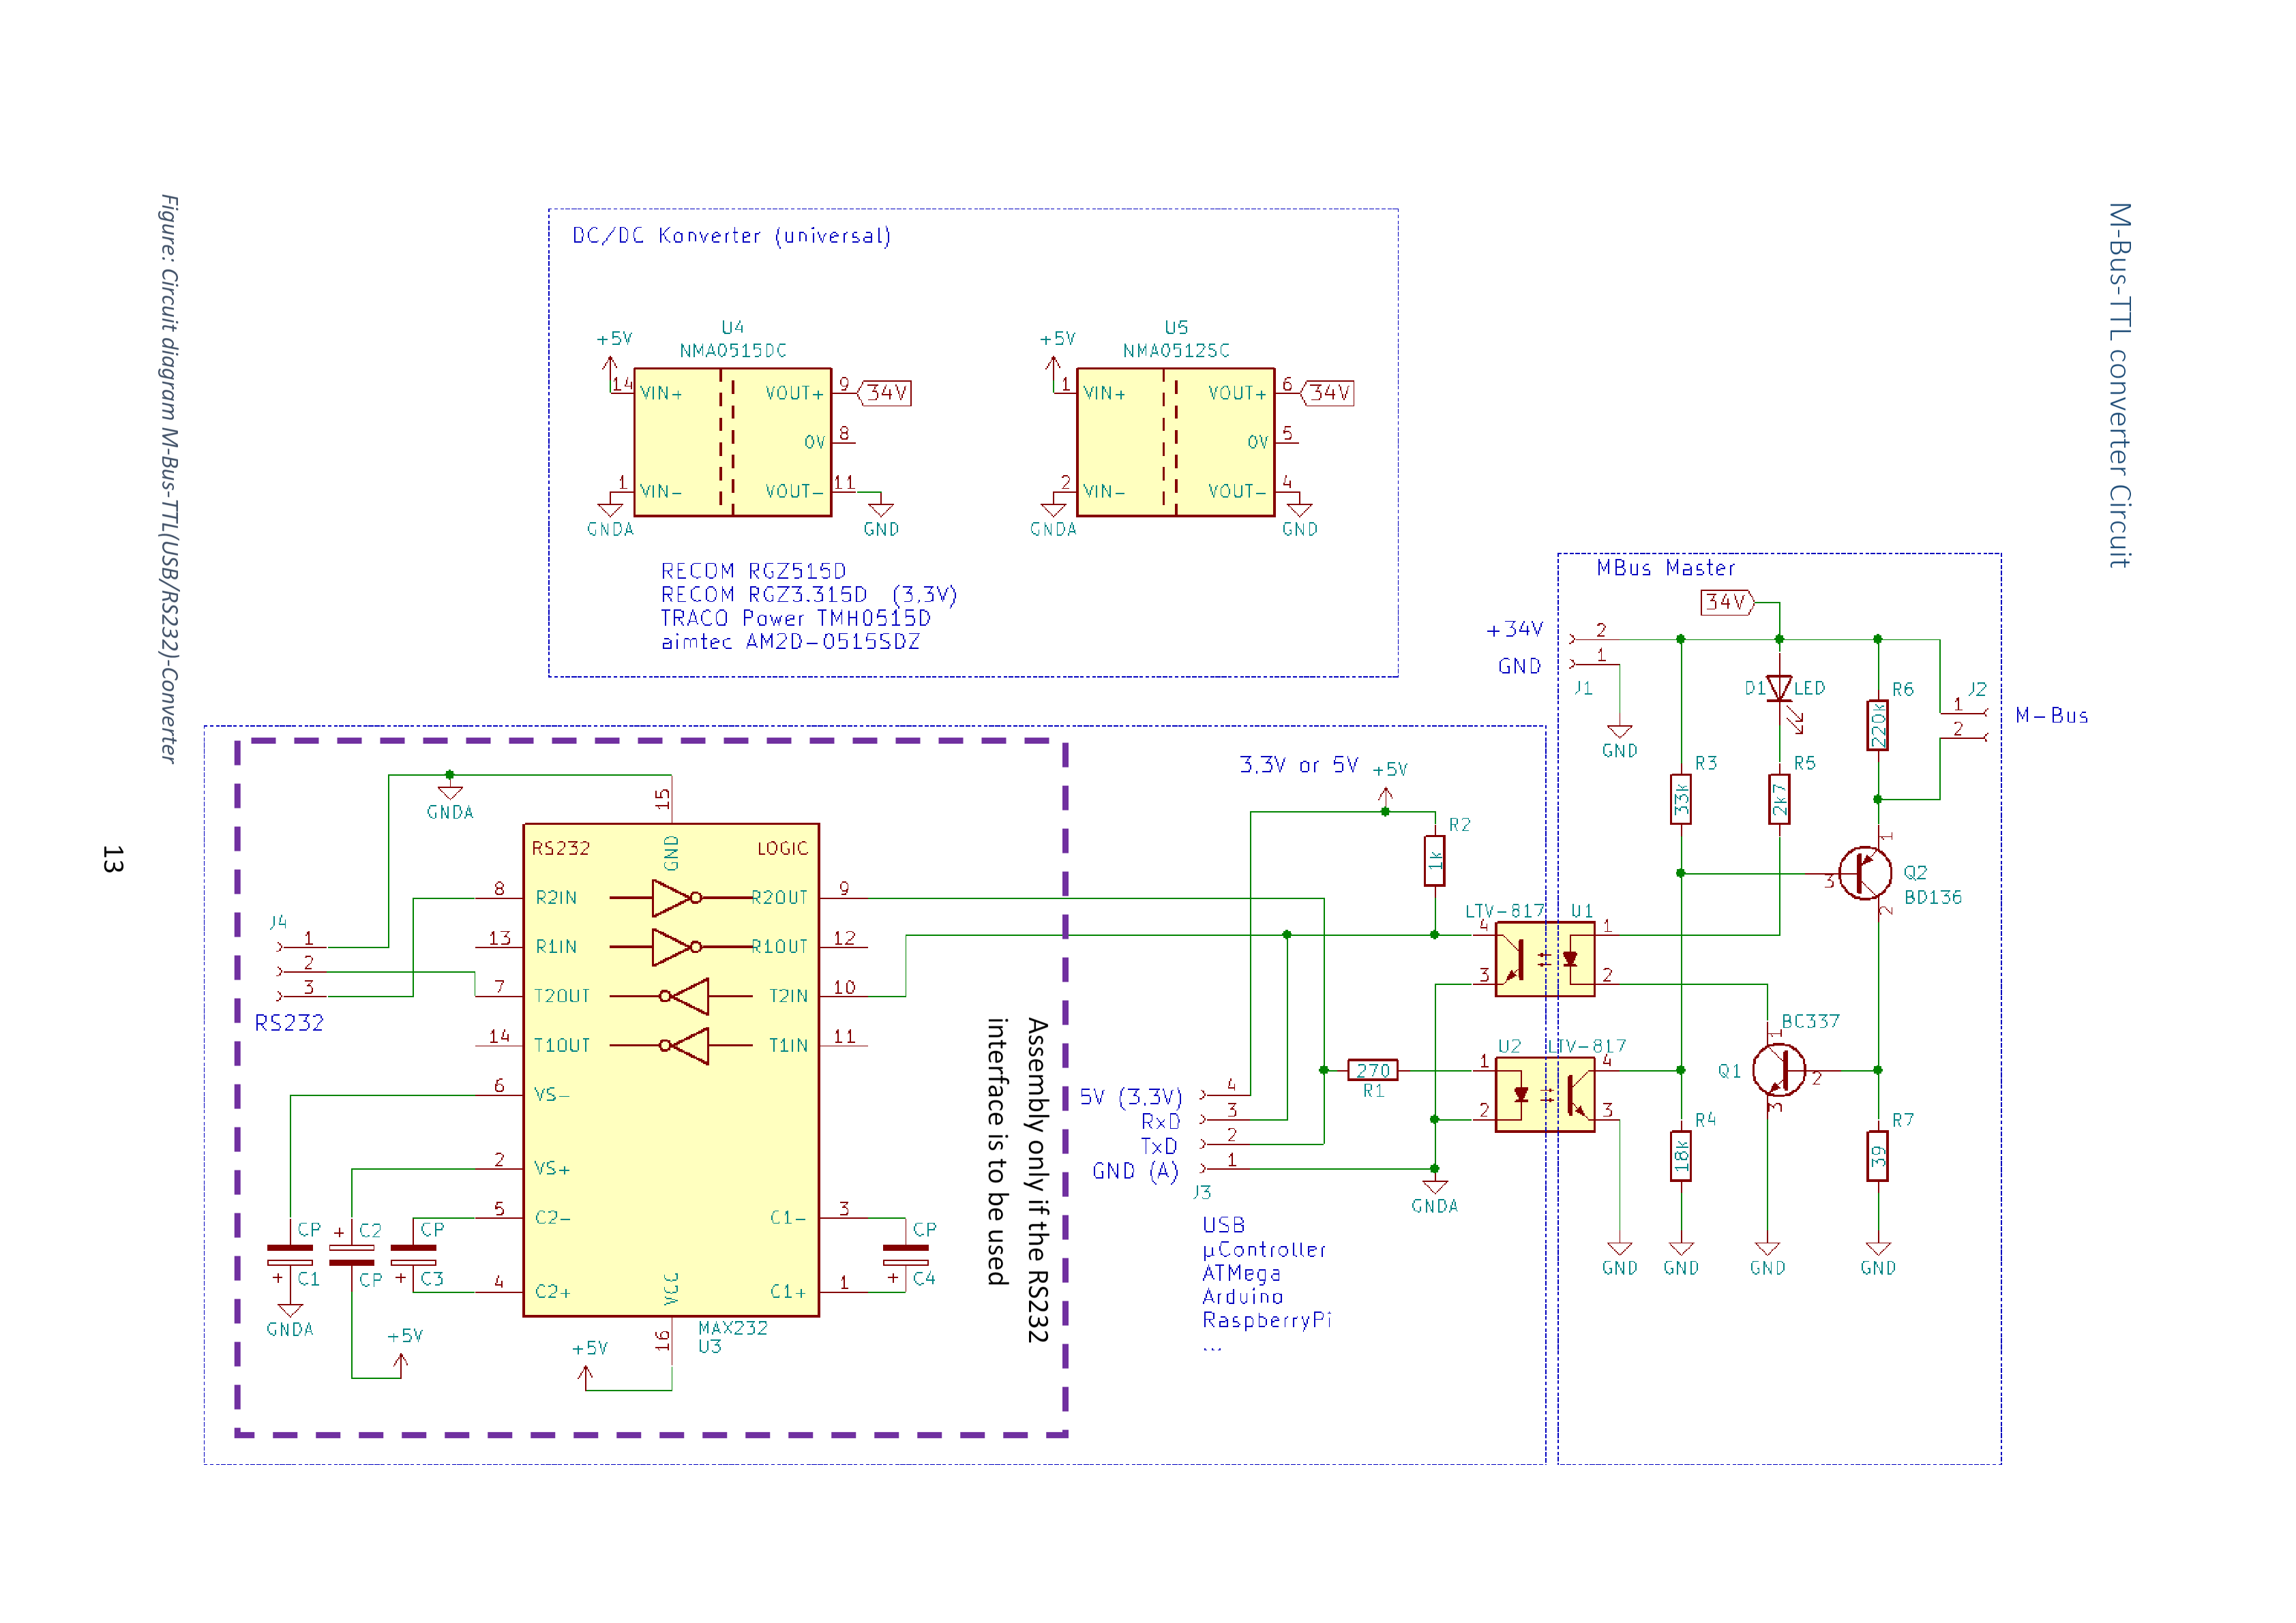The image size is (2296, 1623).
Task: Click the 34V flag at U4 VOUT+
Action: (885, 393)
